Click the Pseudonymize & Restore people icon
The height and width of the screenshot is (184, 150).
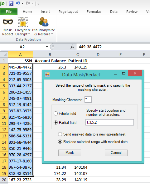[x=44, y=22]
